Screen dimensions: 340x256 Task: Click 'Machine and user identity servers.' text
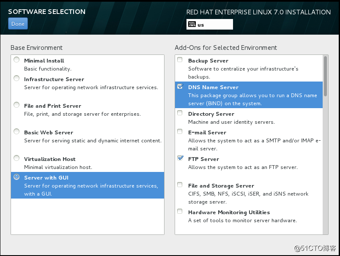pyautogui.click(x=231, y=122)
